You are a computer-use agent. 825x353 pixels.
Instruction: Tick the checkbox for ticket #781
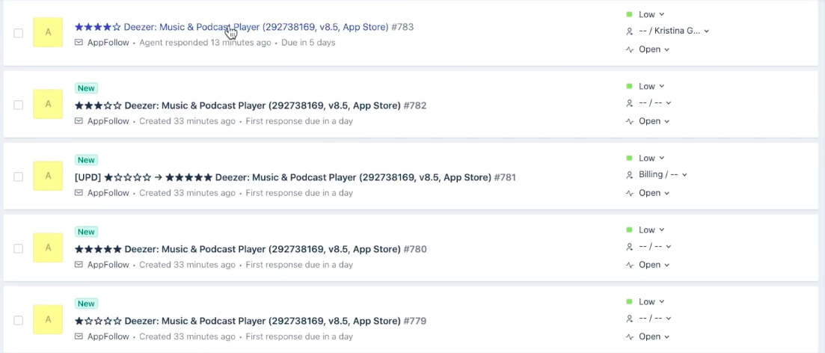19,176
